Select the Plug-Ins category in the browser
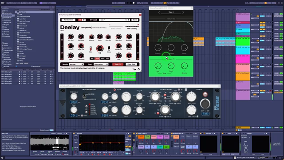This screenshot has height=160, width=284. click(x=7, y=25)
